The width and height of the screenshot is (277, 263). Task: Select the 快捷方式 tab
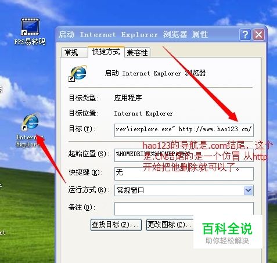click(106, 52)
